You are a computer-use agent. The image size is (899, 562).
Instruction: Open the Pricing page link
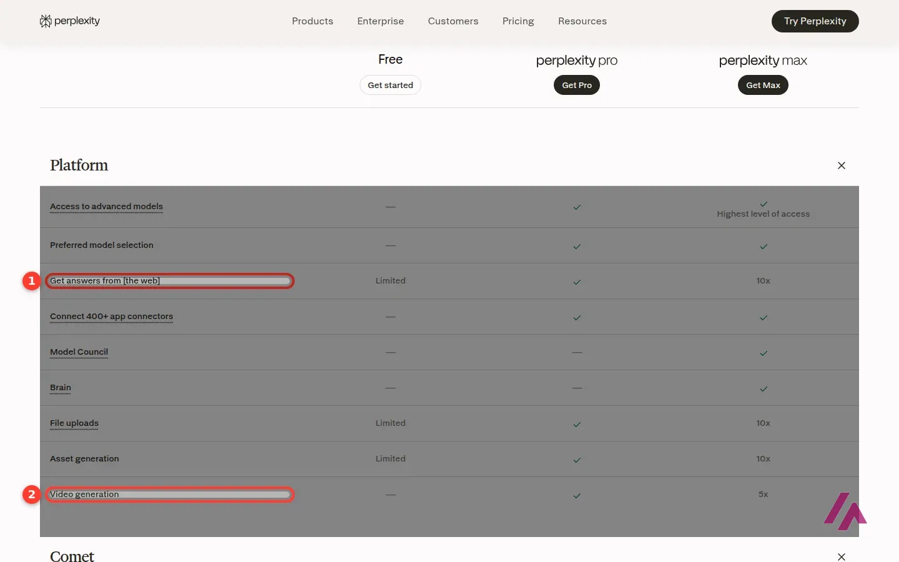(x=518, y=21)
